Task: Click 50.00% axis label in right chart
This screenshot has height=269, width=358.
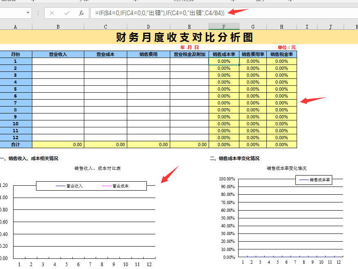Action: pyautogui.click(x=228, y=218)
